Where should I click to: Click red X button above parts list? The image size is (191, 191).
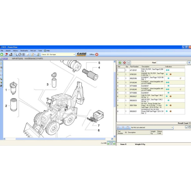124,62
